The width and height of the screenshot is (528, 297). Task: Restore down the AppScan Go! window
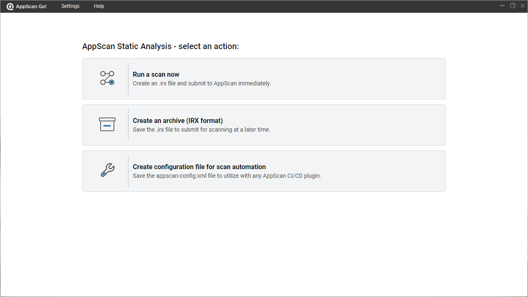coord(513,6)
